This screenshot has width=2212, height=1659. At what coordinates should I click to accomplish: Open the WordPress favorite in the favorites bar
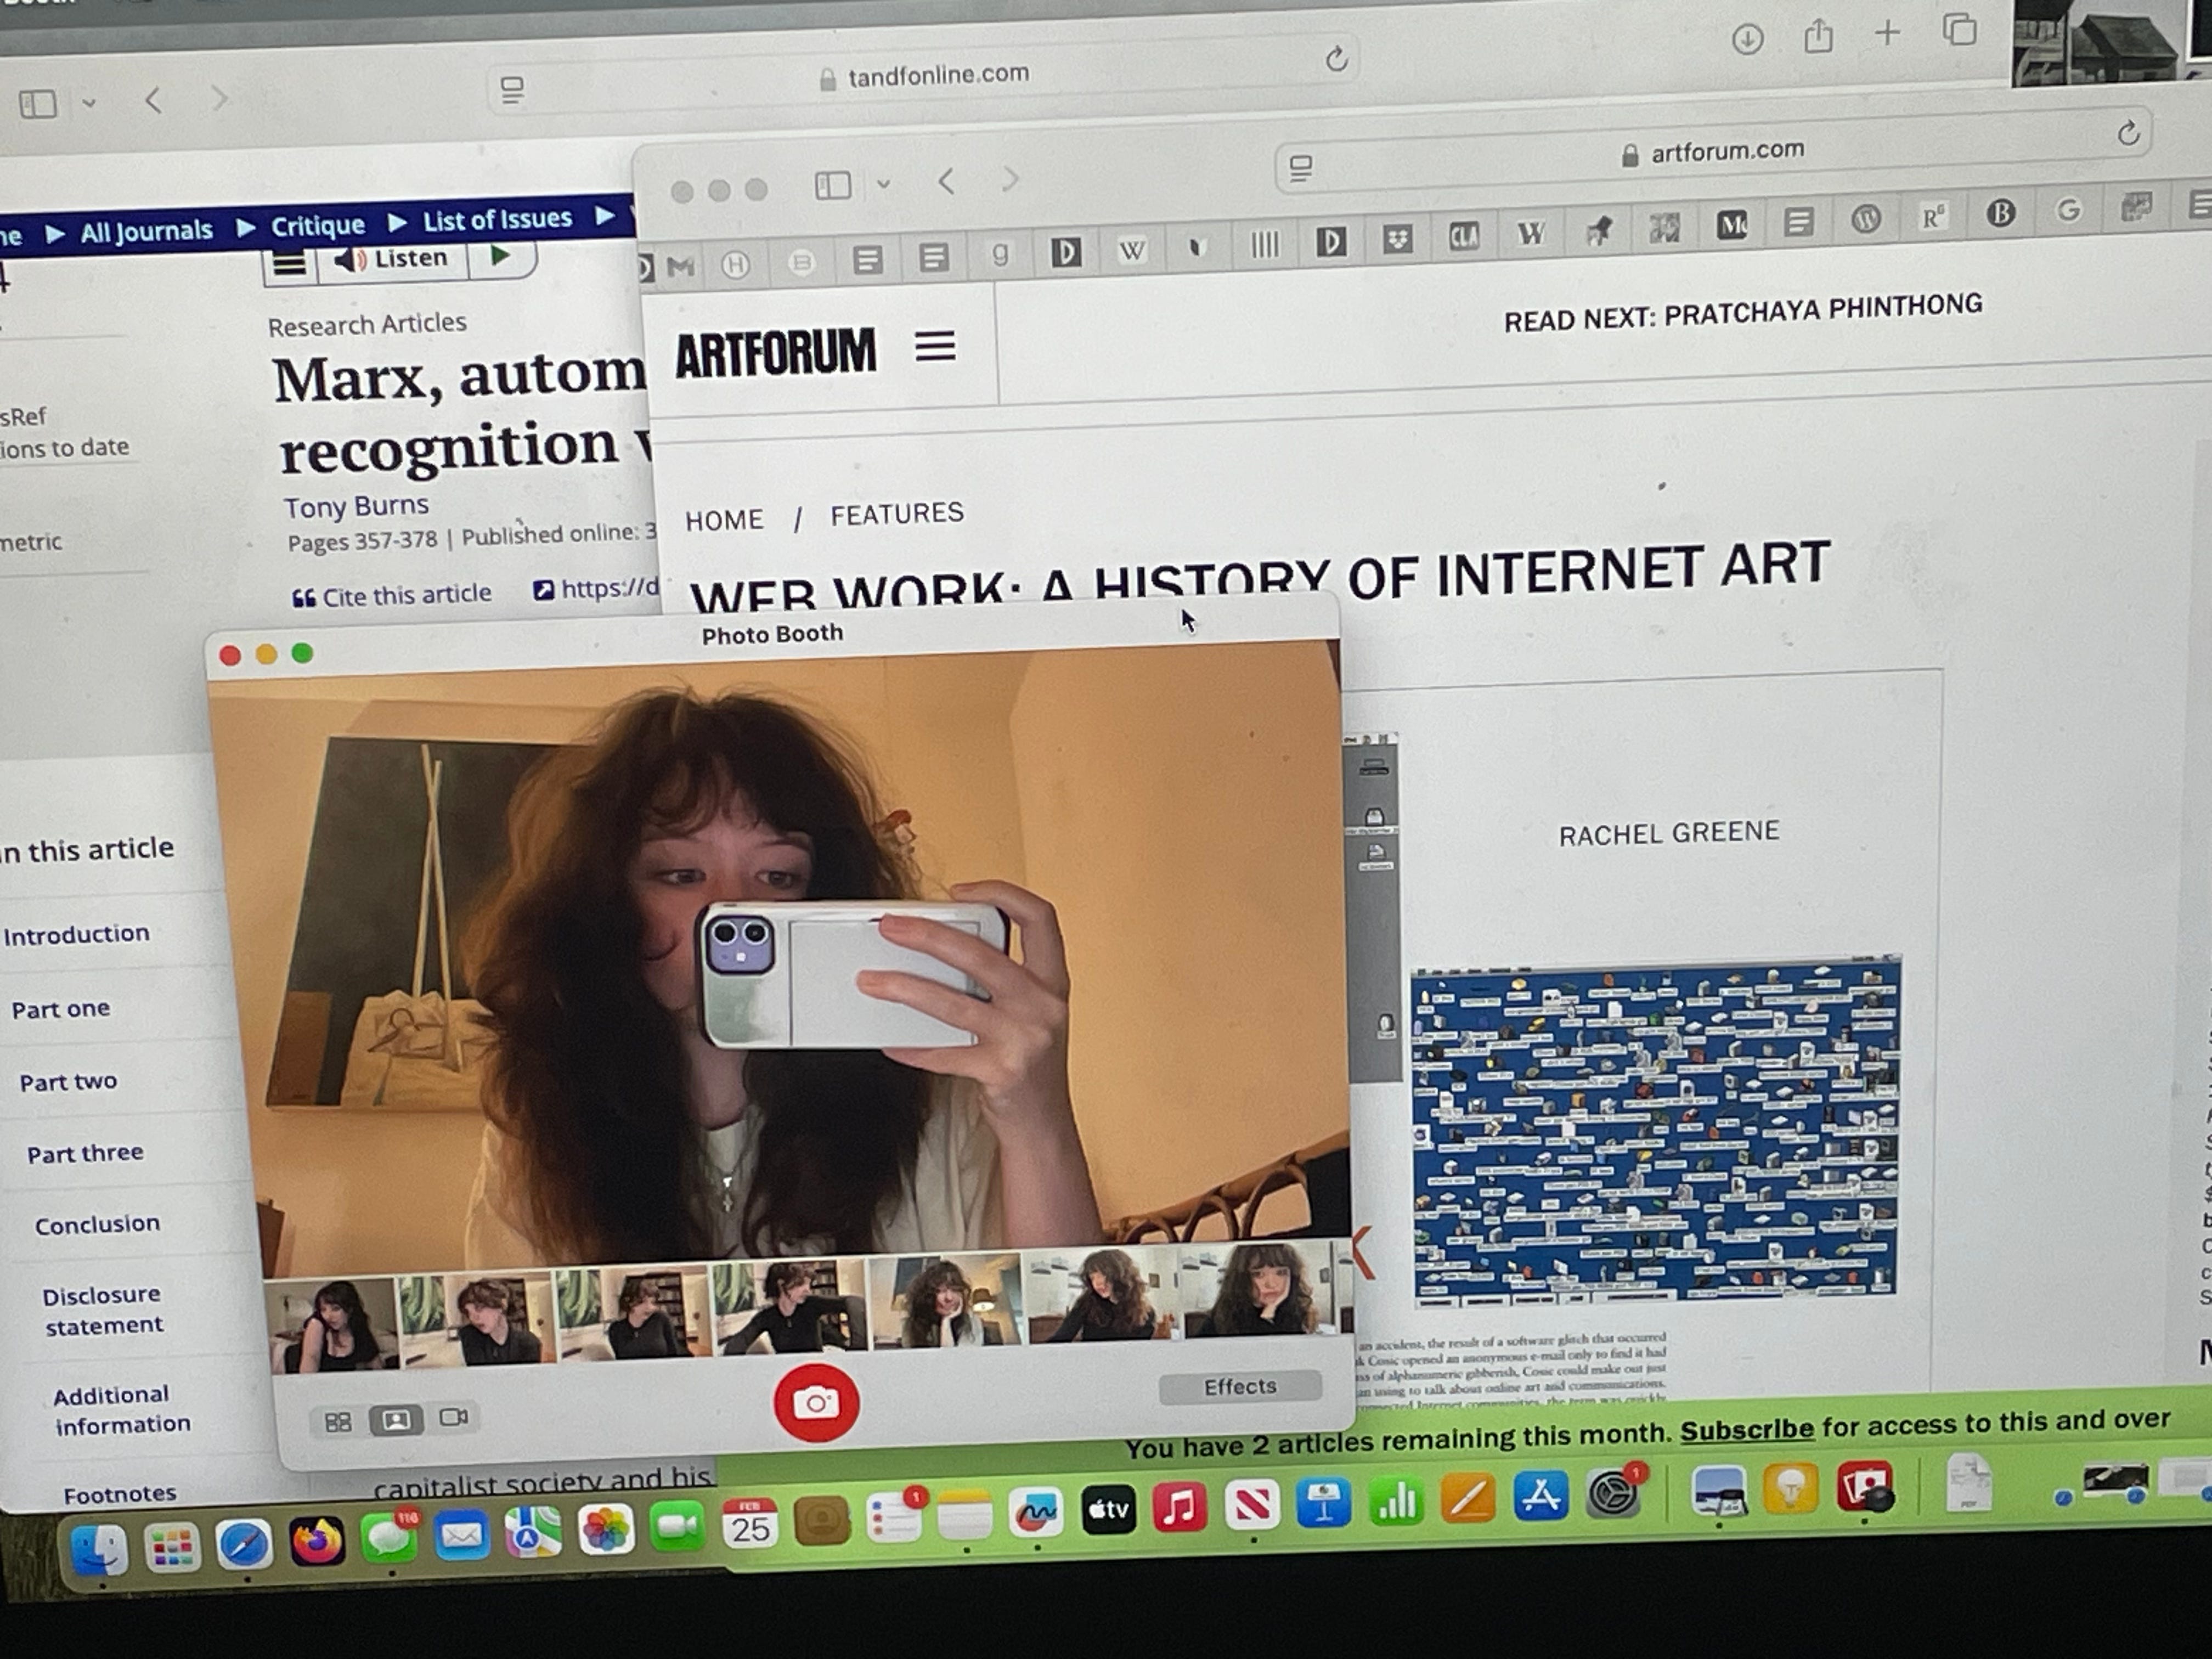point(1865,218)
